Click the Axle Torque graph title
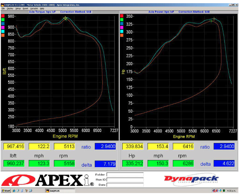Image resolution: width=239 pixels, height=194 pixels. tap(43, 12)
